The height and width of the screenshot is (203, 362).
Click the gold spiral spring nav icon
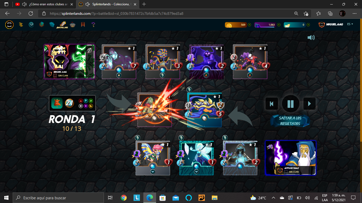click(21, 25)
